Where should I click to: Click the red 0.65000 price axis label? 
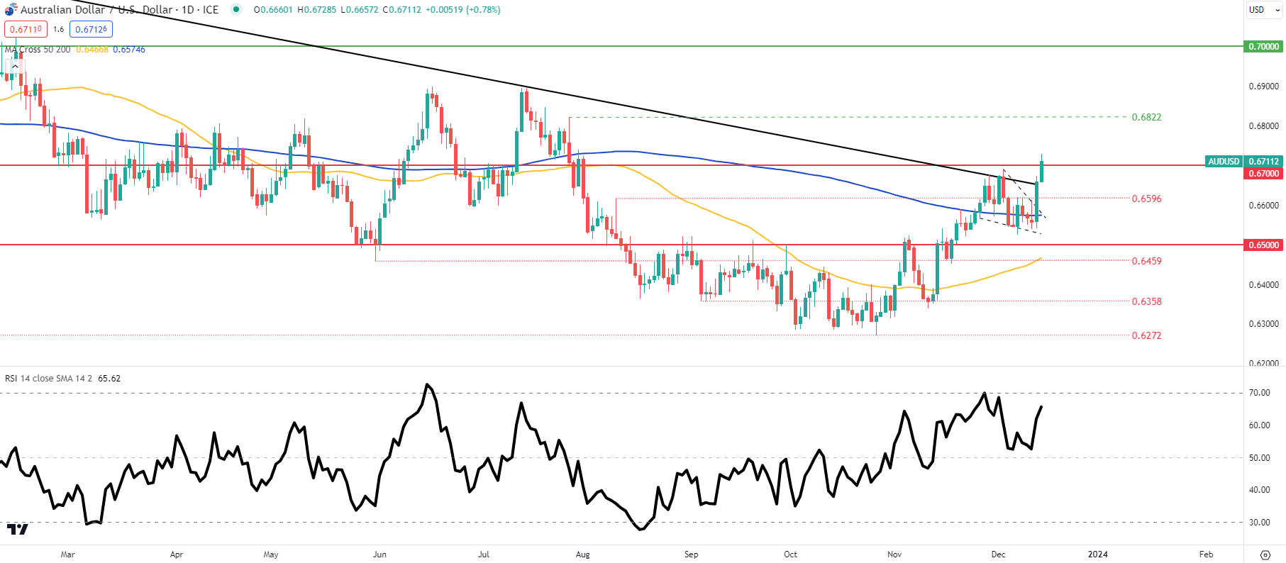click(1263, 245)
